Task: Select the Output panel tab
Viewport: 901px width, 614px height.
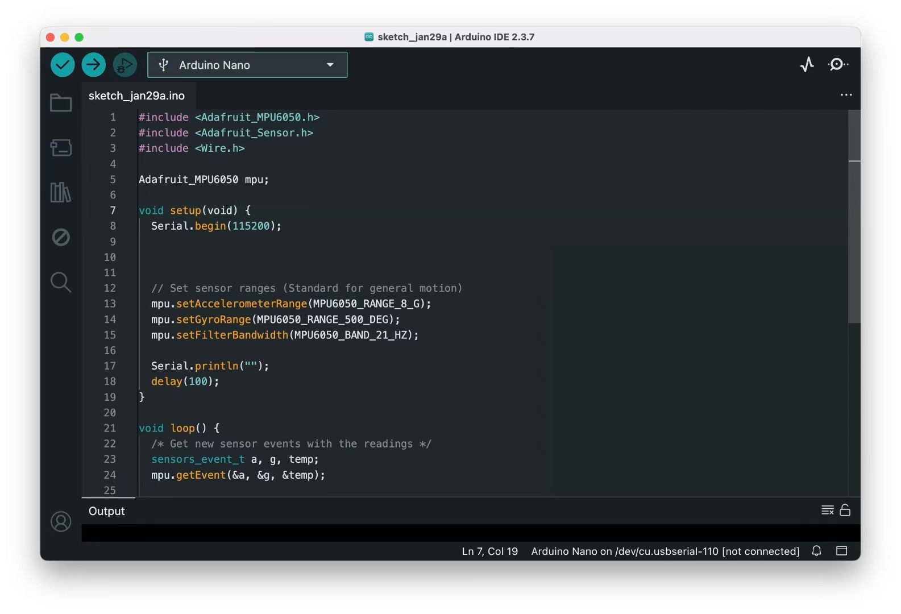Action: point(107,511)
